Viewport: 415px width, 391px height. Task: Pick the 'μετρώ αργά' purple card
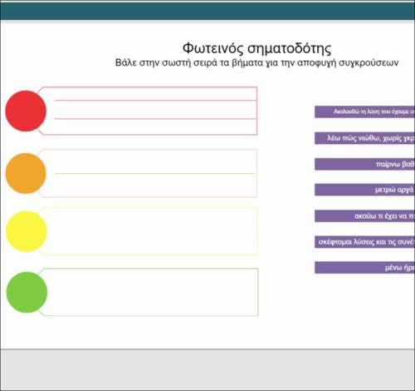pyautogui.click(x=364, y=190)
